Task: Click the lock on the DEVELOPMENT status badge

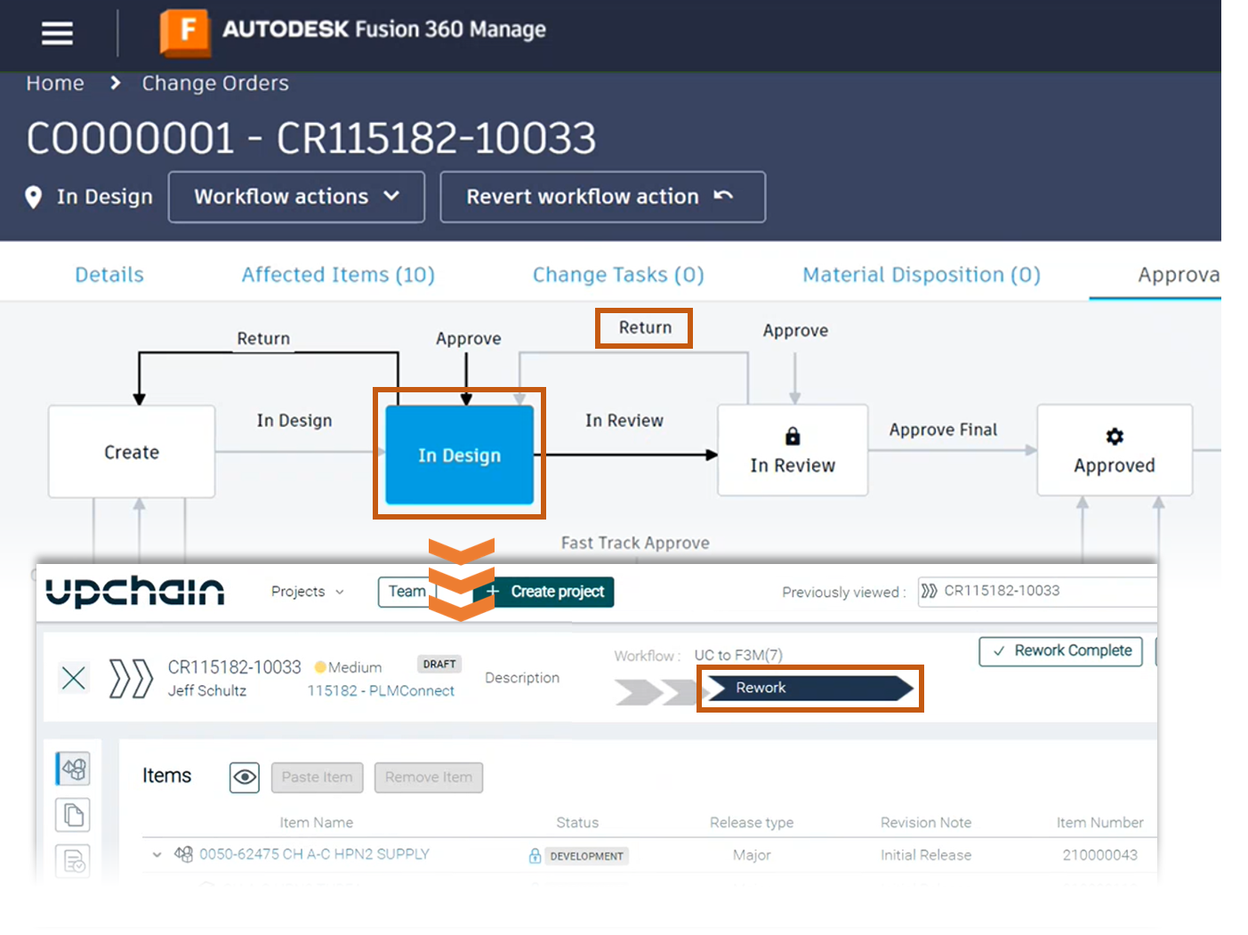Action: (x=534, y=855)
